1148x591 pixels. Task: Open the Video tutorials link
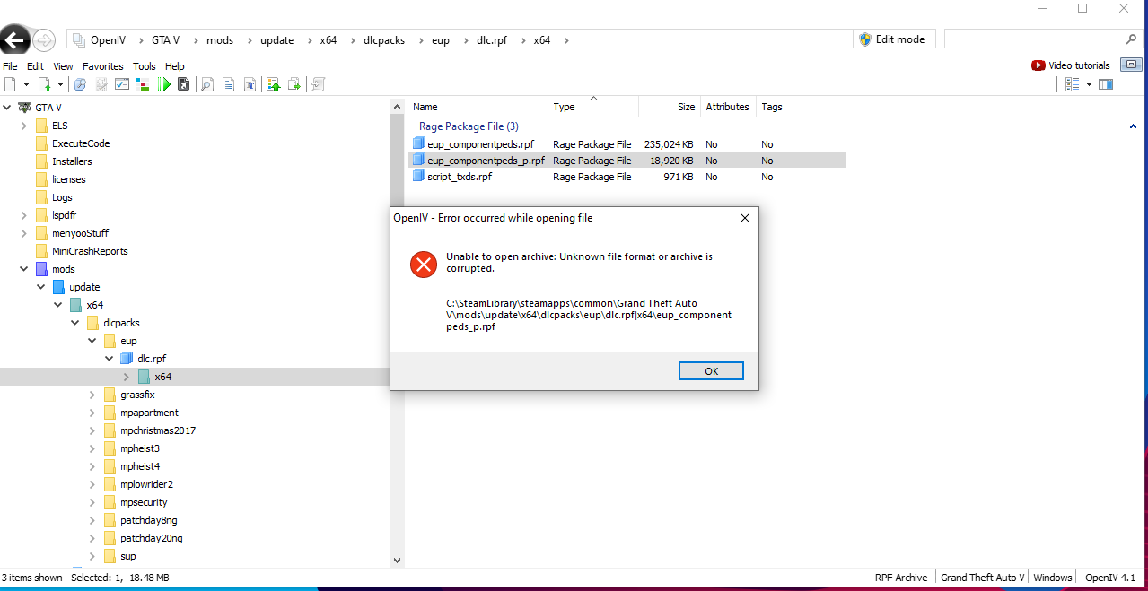[x=1079, y=65]
